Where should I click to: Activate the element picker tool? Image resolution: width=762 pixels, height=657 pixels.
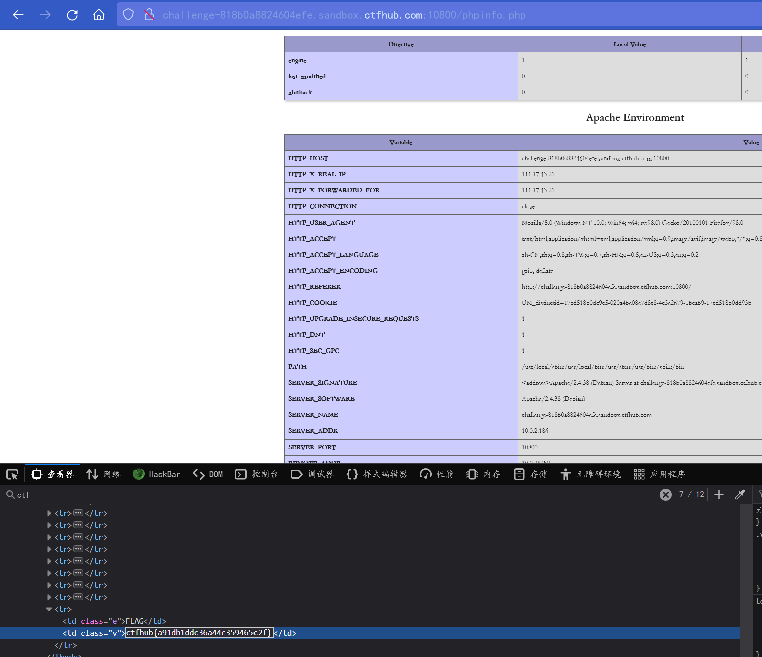click(x=12, y=474)
